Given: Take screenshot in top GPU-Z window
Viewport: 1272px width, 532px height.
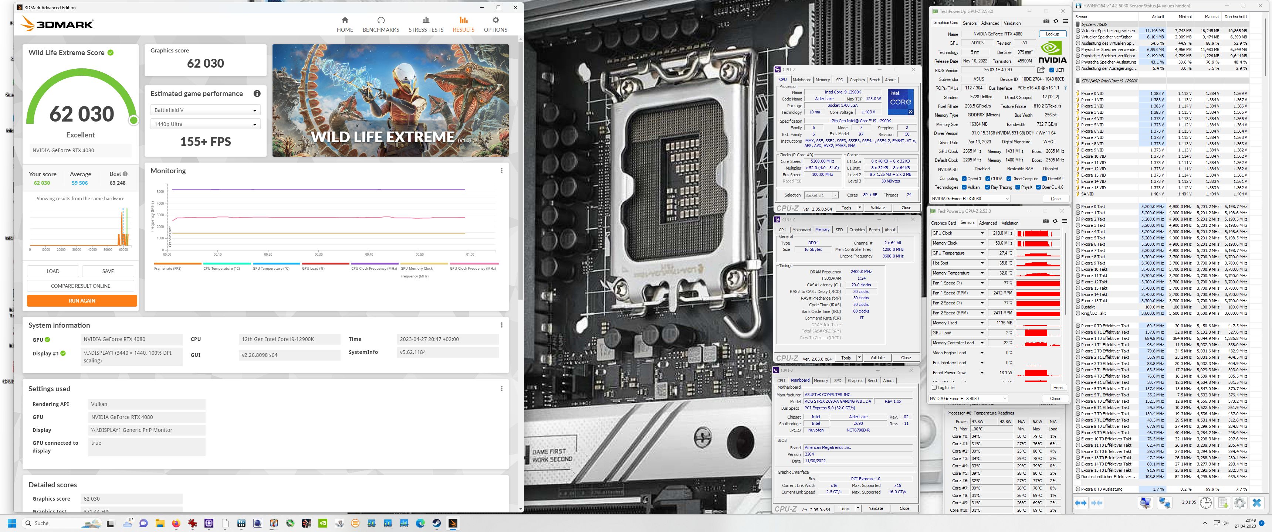Looking at the screenshot, I should click(1046, 22).
